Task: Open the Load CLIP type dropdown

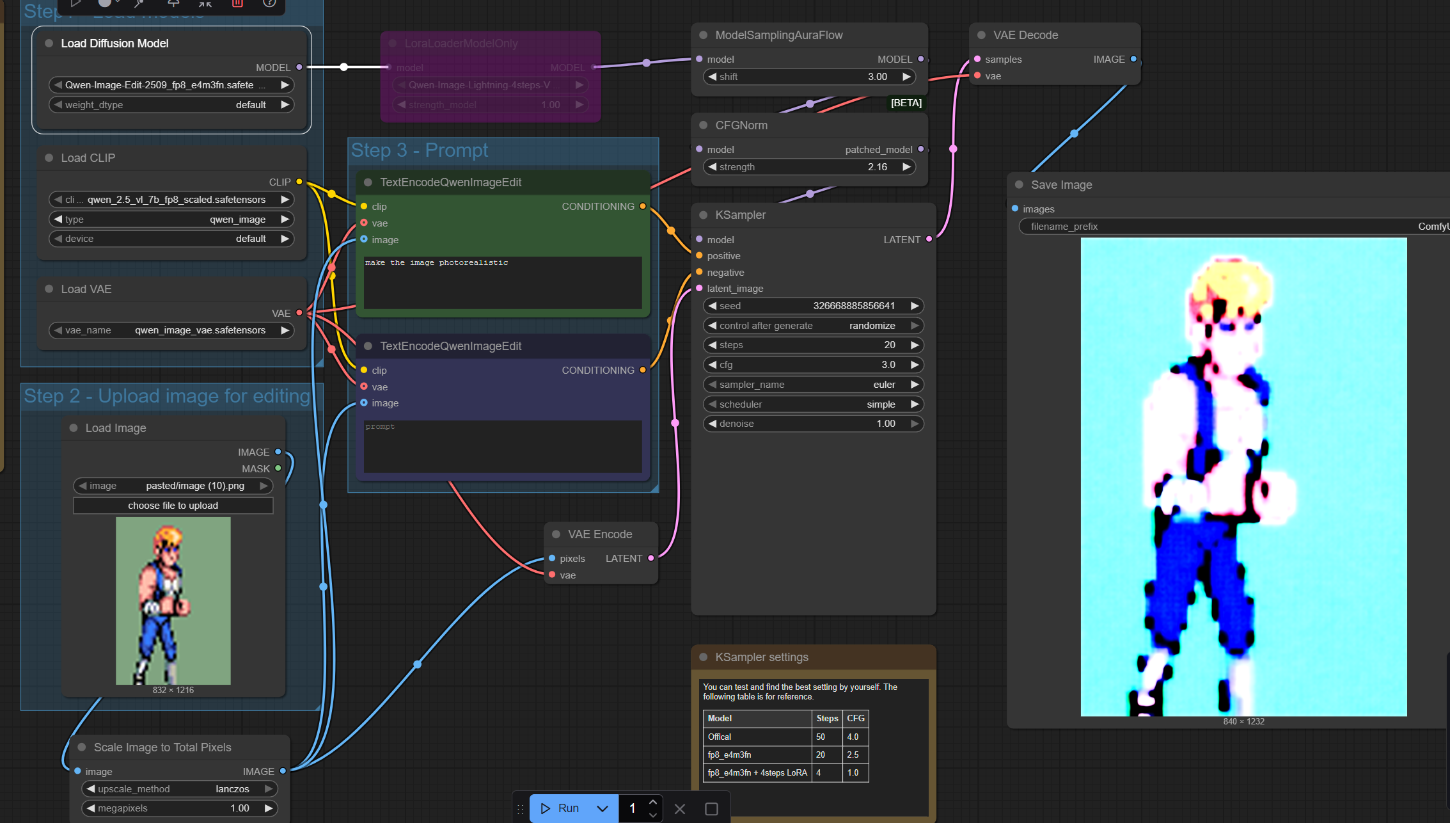Action: click(x=171, y=220)
